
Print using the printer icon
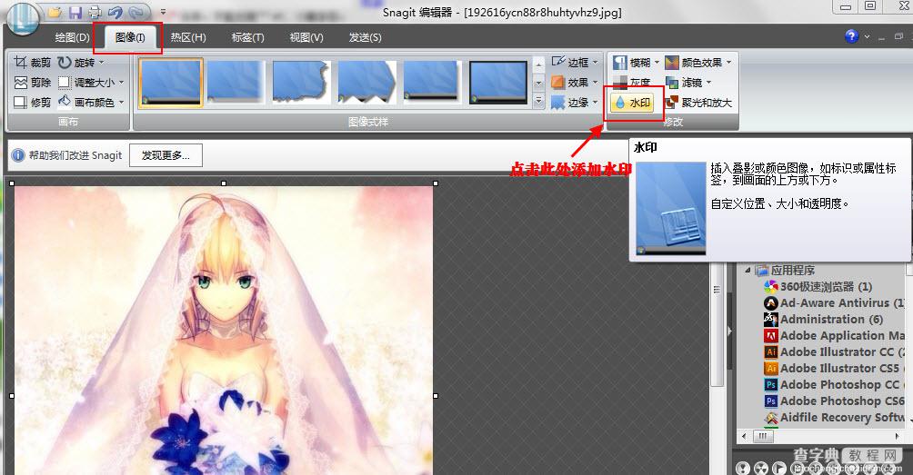click(95, 12)
